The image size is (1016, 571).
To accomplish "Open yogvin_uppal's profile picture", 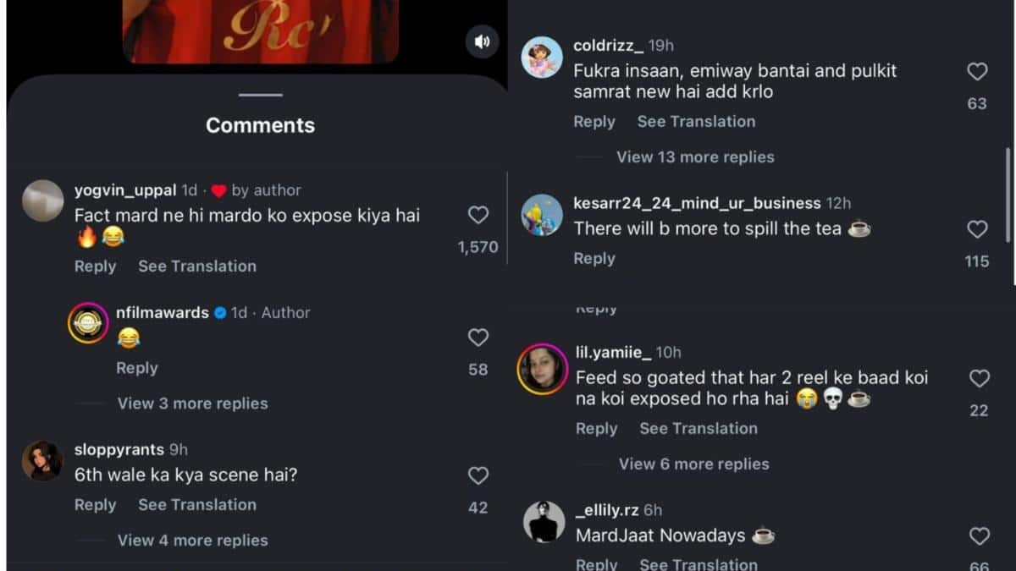I will click(42, 201).
